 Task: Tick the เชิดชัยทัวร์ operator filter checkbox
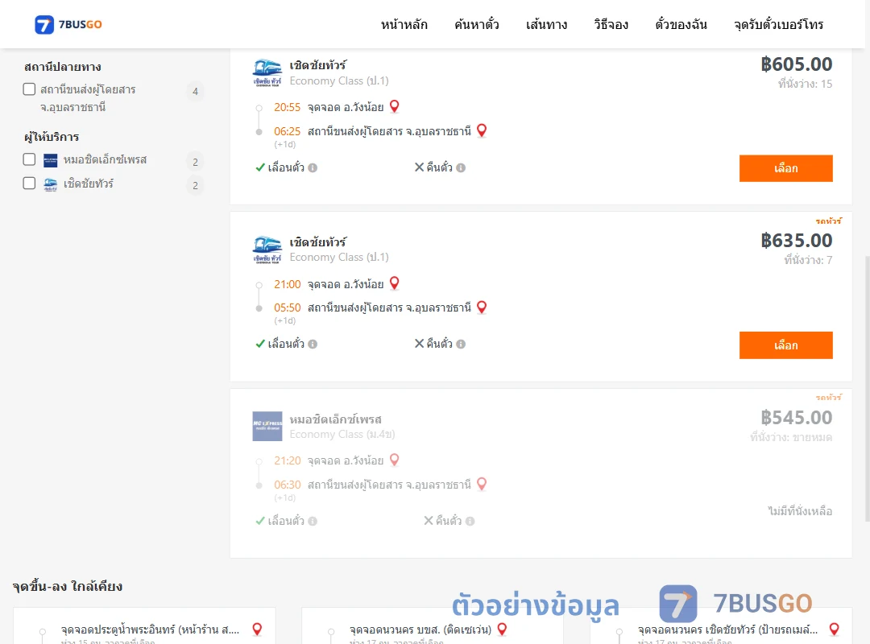point(30,183)
